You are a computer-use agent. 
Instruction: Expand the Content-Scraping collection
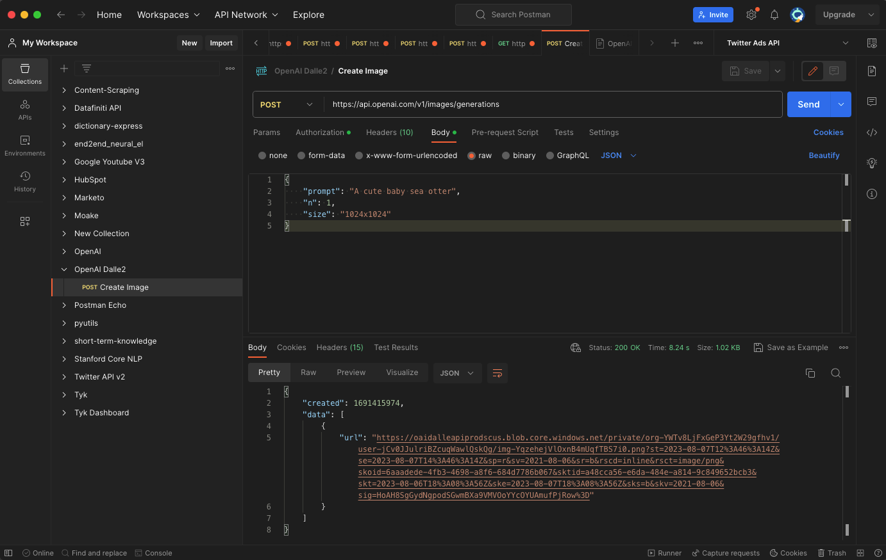click(x=64, y=90)
